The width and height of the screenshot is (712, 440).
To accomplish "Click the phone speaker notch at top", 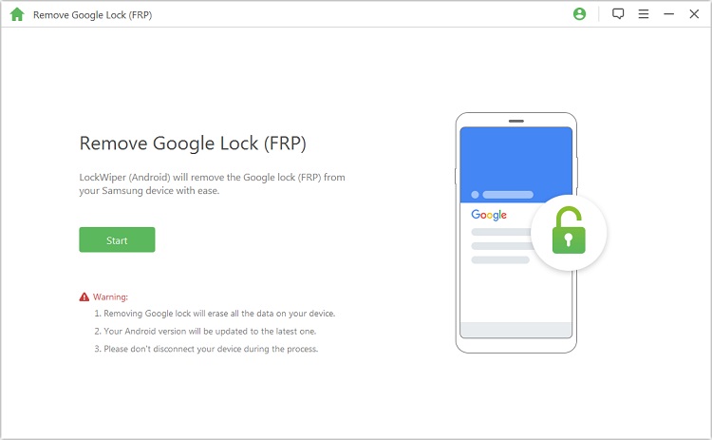I will tap(516, 121).
